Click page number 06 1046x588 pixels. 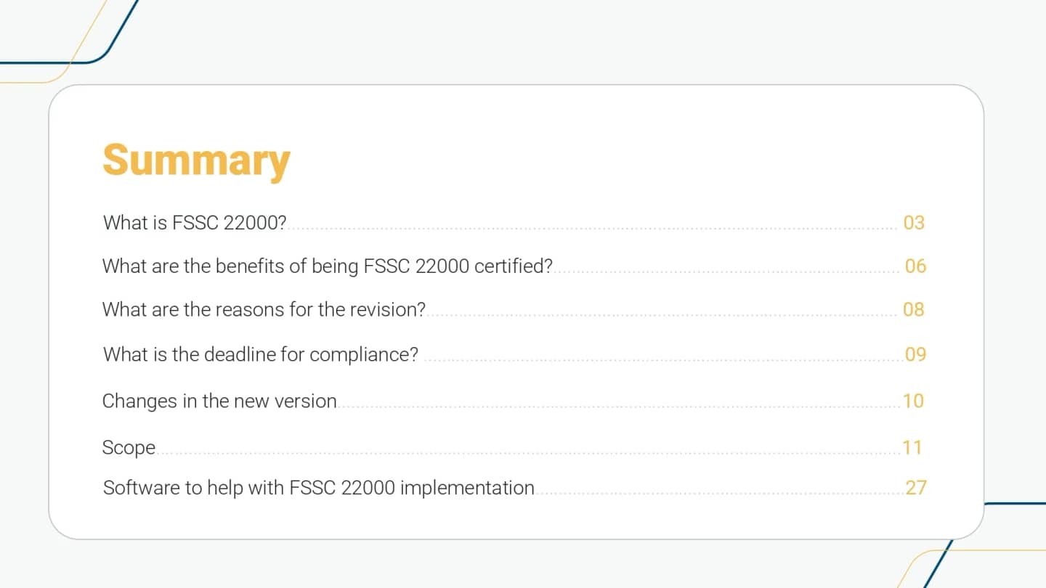click(915, 266)
